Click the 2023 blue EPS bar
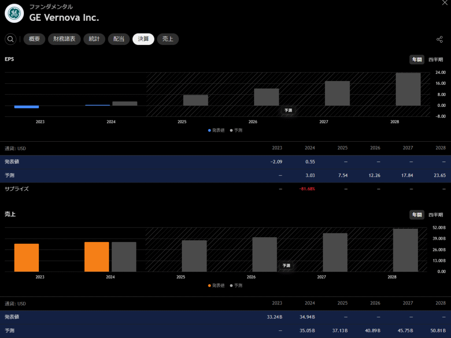451x338 pixels. click(x=26, y=107)
